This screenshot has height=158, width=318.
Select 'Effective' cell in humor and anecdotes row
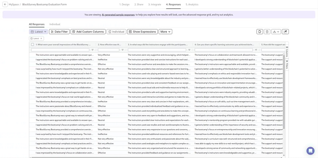(x=111, y=64)
